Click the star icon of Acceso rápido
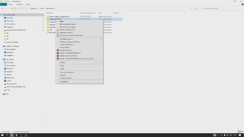This screenshot has width=244, height=137. (x=4, y=15)
